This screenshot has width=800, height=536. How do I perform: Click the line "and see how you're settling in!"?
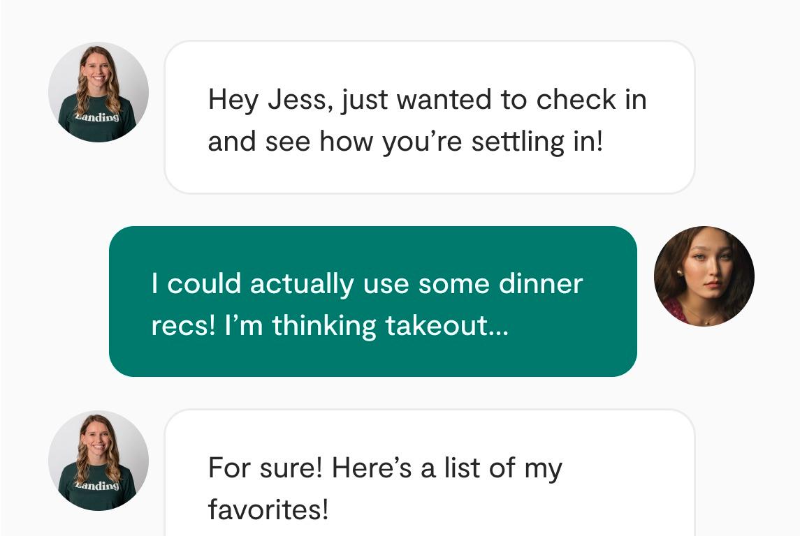click(405, 142)
